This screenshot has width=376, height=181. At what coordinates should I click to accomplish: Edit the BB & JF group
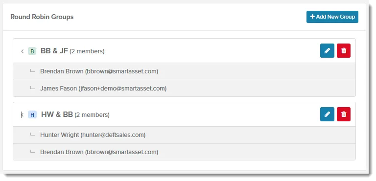327,50
